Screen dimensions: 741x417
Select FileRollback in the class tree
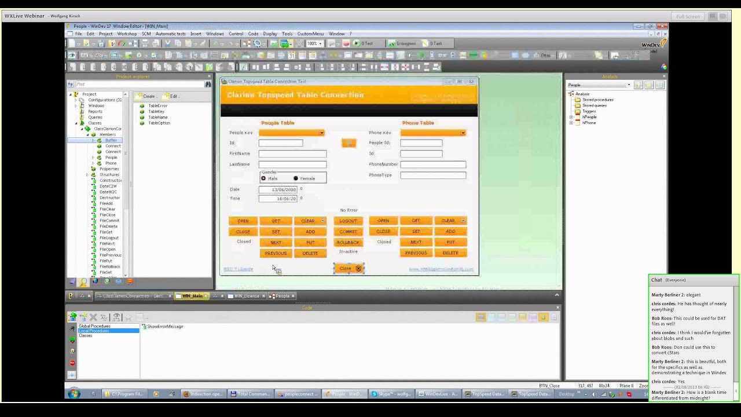[x=110, y=267]
